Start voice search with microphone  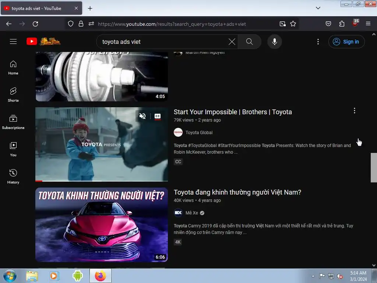click(274, 42)
